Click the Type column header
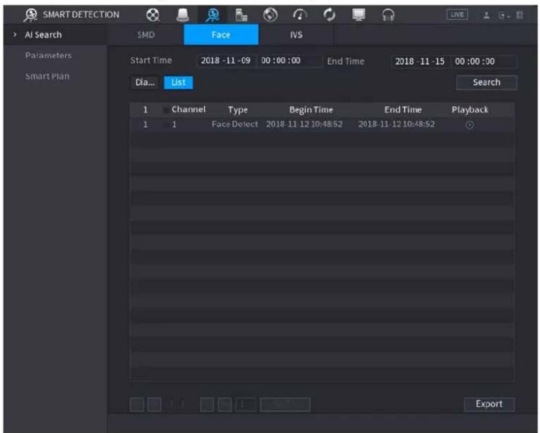This screenshot has height=433, width=540. pos(237,110)
